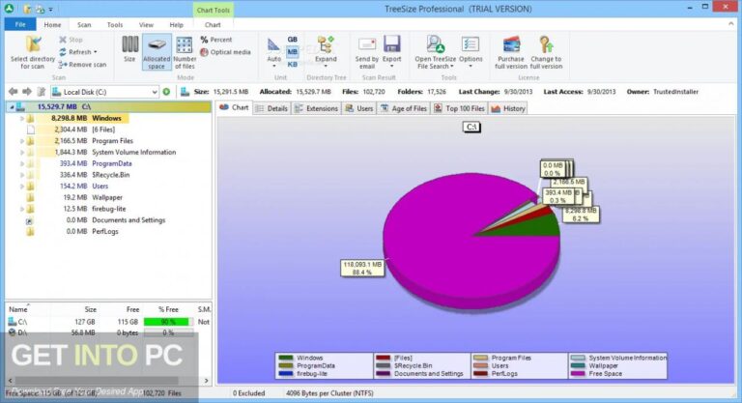
Task: Stop the current scan
Action: click(x=71, y=40)
